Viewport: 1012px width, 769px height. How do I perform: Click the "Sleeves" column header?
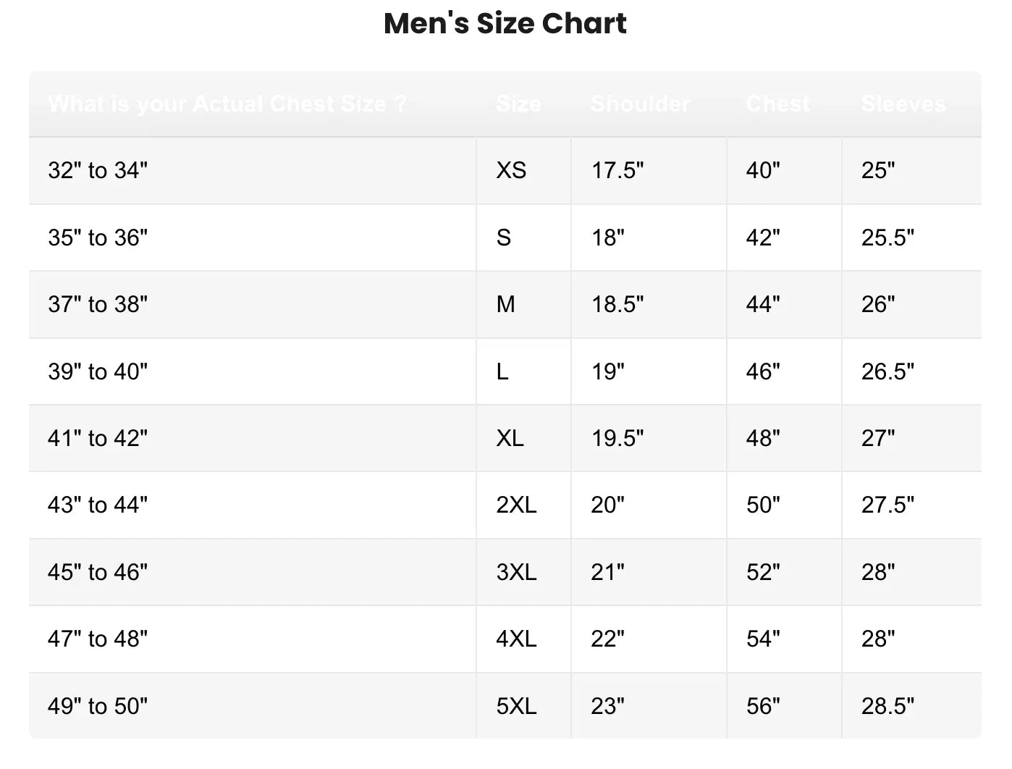903,104
